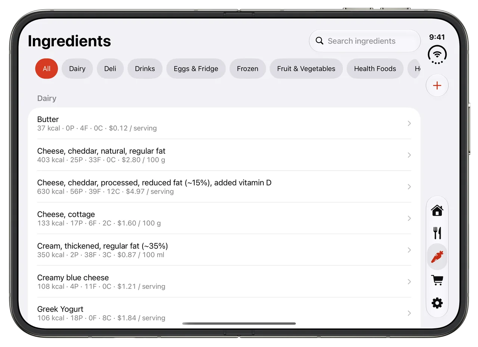Open Creamy blue cheese chevron
This screenshot has width=478, height=347.
(409, 282)
